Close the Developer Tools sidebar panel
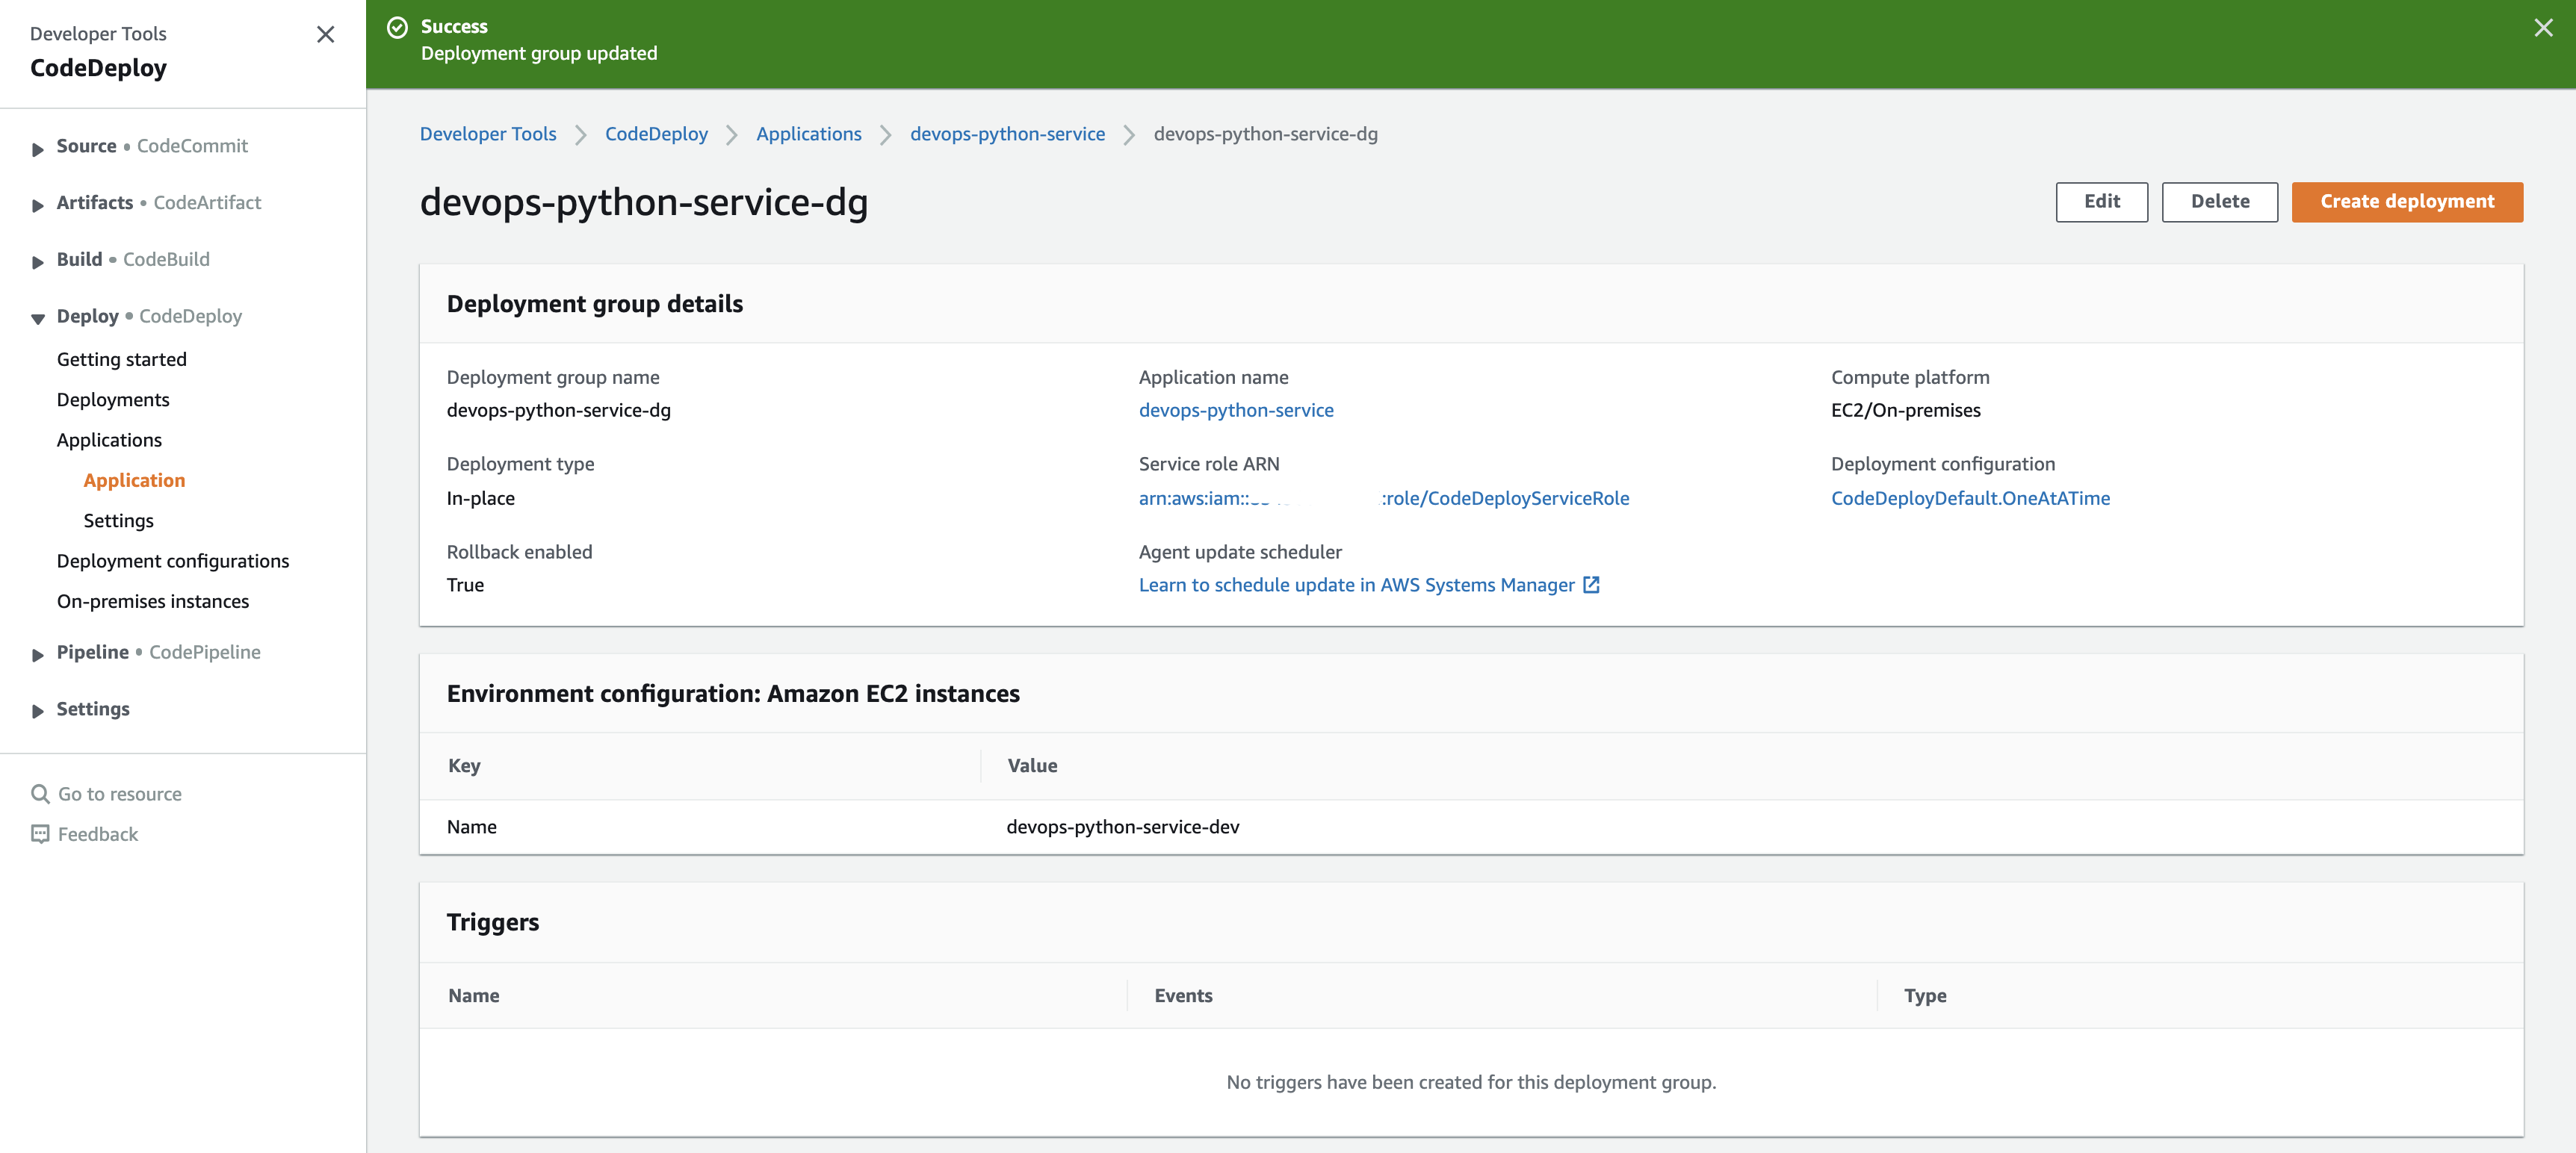This screenshot has height=1153, width=2576. tap(325, 34)
